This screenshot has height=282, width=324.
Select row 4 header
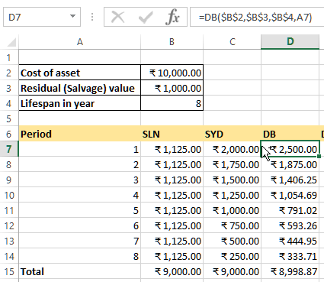pos(9,103)
